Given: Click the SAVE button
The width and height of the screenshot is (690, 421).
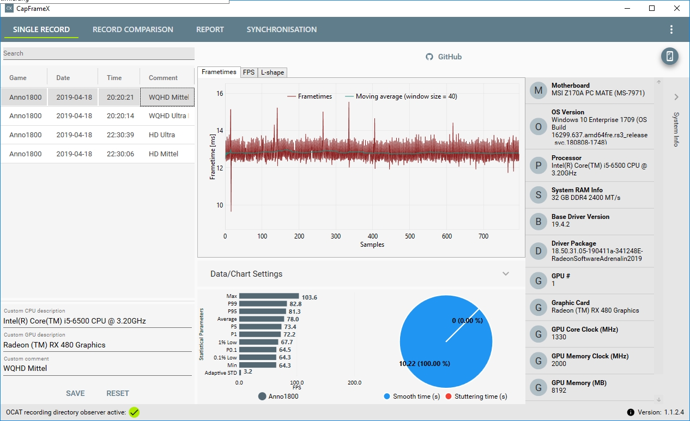Looking at the screenshot, I should coord(75,393).
